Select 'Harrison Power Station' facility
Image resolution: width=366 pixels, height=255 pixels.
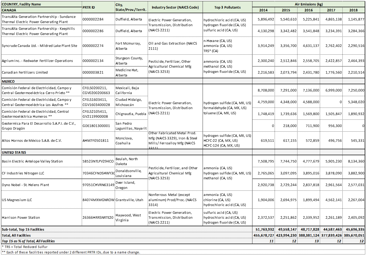[x=21, y=217]
